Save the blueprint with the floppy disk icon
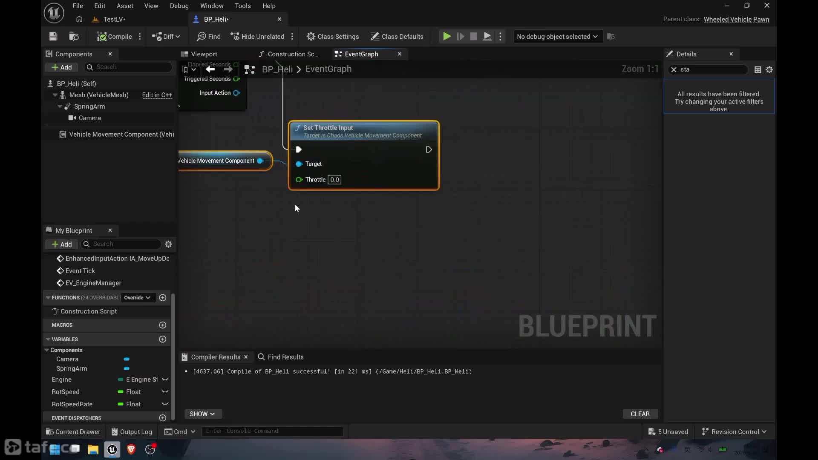This screenshot has width=818, height=460. coord(53,37)
